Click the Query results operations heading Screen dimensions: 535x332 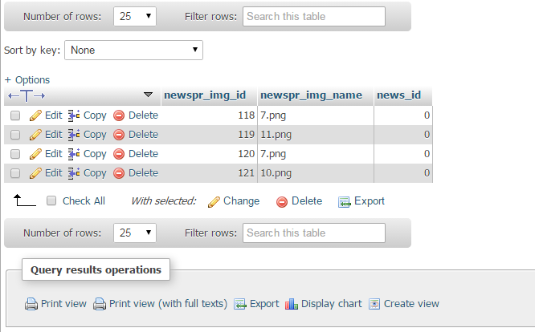point(96,269)
